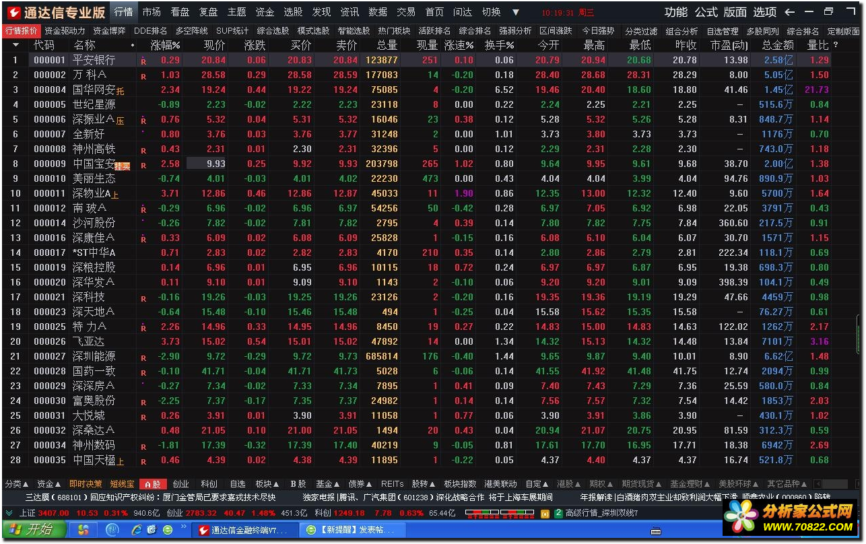Expand the 美股环球▲ menu
866x544 pixels.
[739, 484]
